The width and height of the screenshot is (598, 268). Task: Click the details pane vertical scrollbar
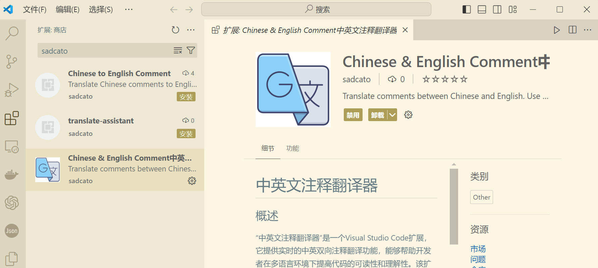pos(454,206)
